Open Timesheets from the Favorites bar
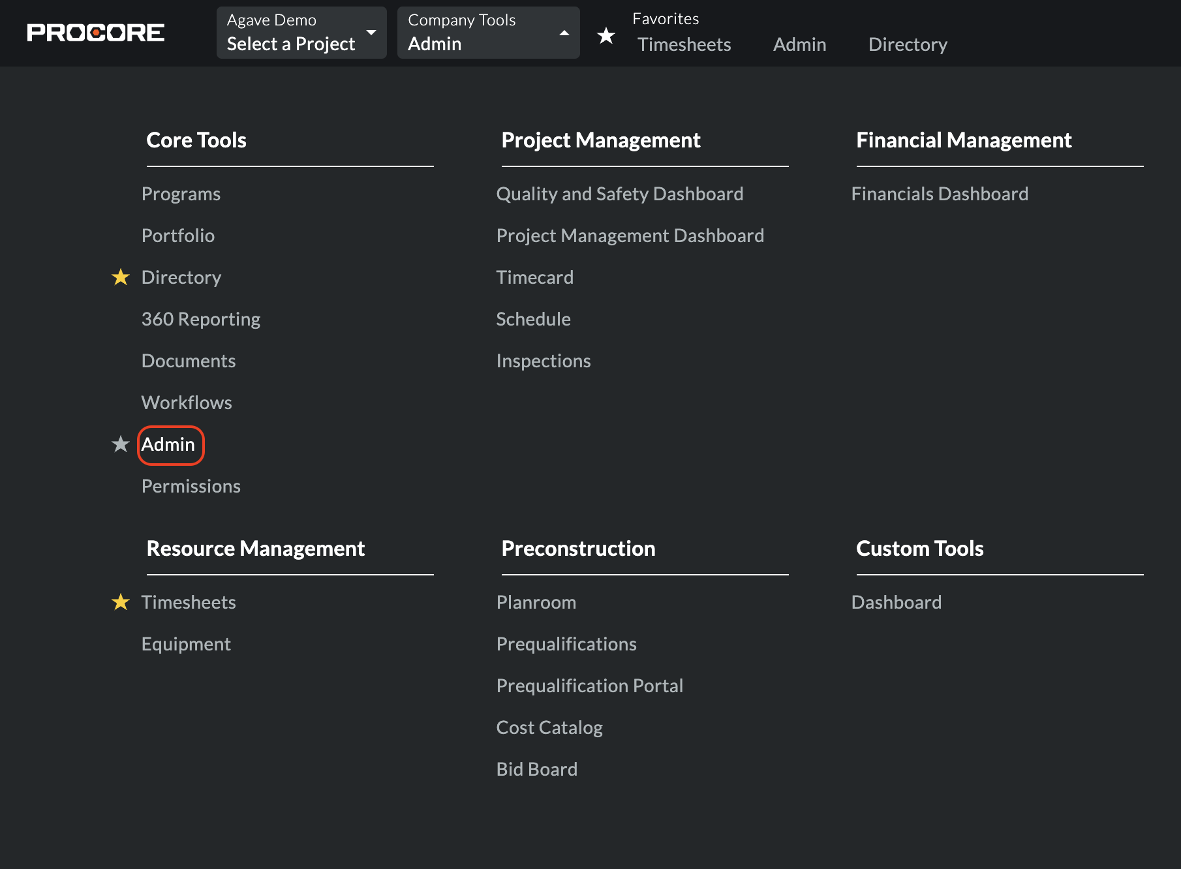The width and height of the screenshot is (1181, 869). [x=684, y=44]
